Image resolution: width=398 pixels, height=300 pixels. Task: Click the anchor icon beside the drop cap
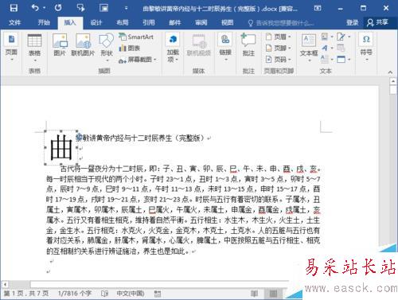pos(79,137)
